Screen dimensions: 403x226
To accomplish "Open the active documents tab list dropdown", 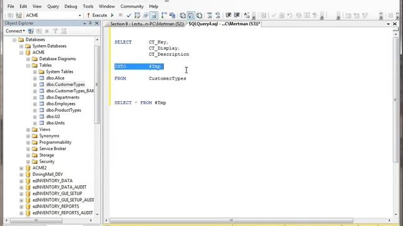I will point(388,24).
